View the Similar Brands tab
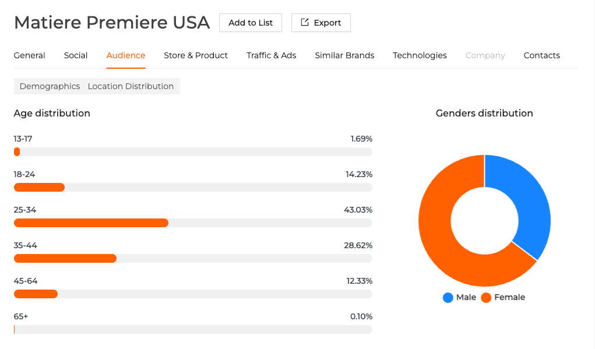This screenshot has width=595, height=349. (344, 55)
